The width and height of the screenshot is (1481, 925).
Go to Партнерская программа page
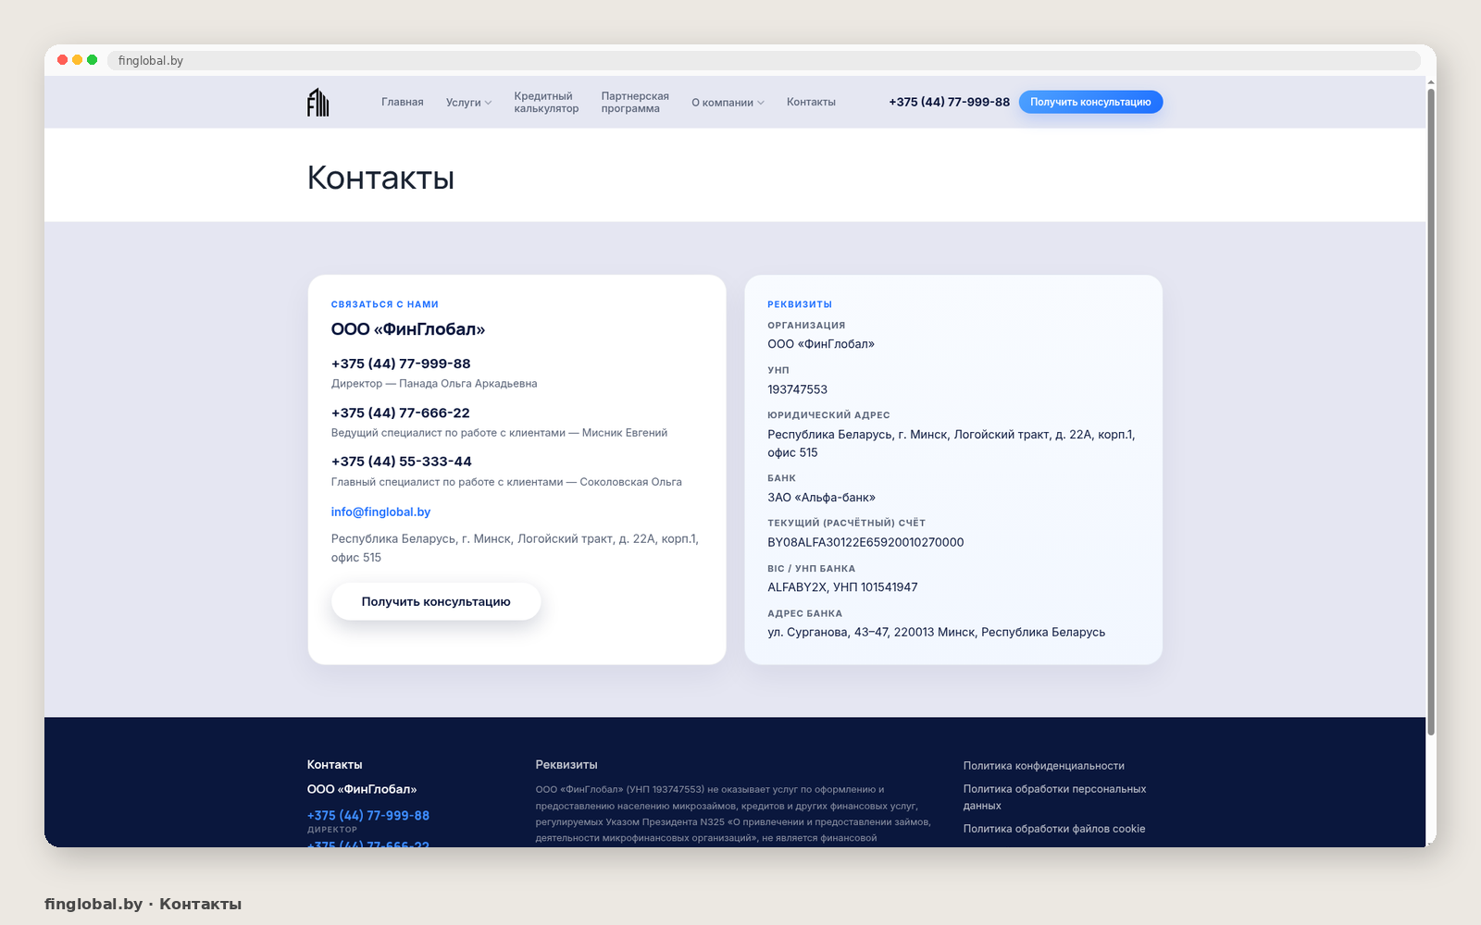tap(635, 102)
